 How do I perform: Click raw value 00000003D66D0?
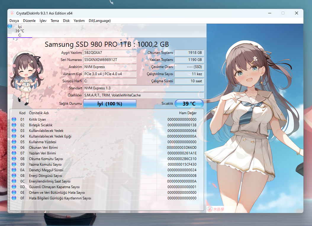(182, 148)
